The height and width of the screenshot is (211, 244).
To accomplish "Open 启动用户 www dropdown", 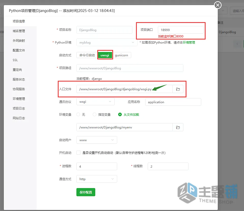I will [97, 140].
